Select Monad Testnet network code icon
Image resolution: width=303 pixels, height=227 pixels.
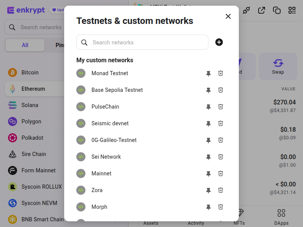(81, 73)
